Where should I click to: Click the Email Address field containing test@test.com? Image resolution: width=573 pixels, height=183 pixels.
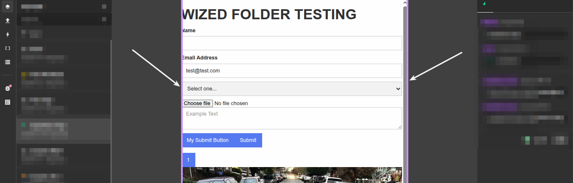pos(292,71)
